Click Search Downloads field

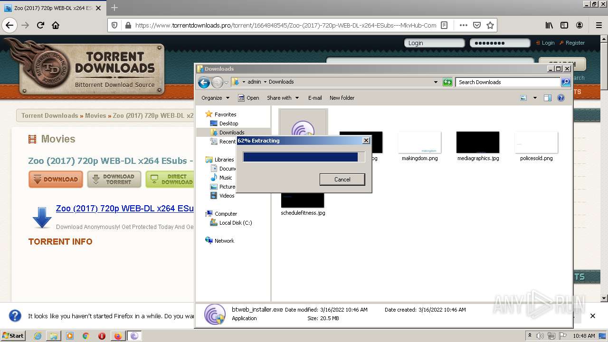tap(508, 82)
